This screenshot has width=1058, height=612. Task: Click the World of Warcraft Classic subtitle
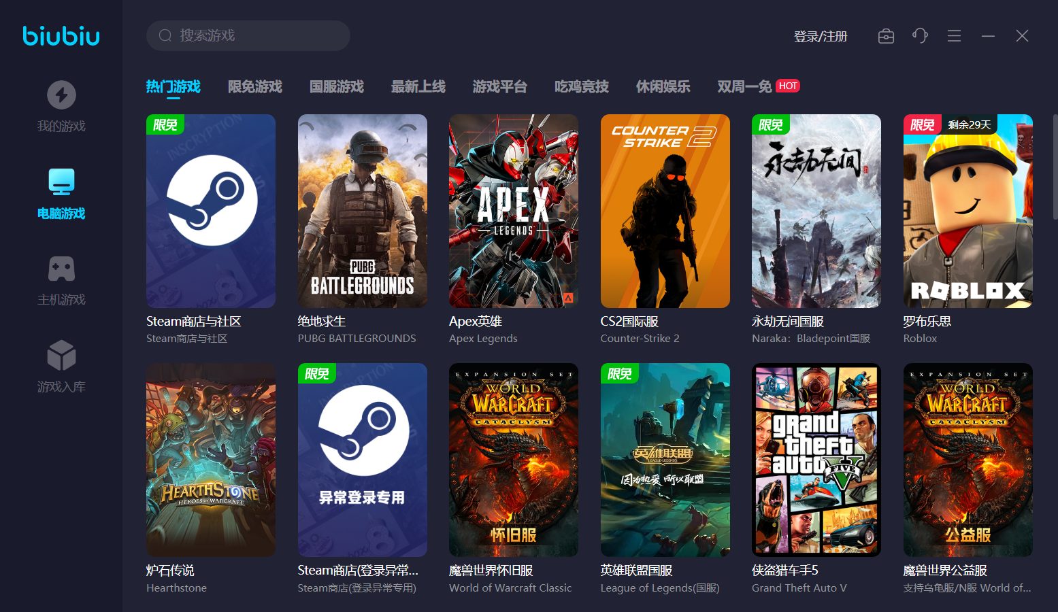510,588
